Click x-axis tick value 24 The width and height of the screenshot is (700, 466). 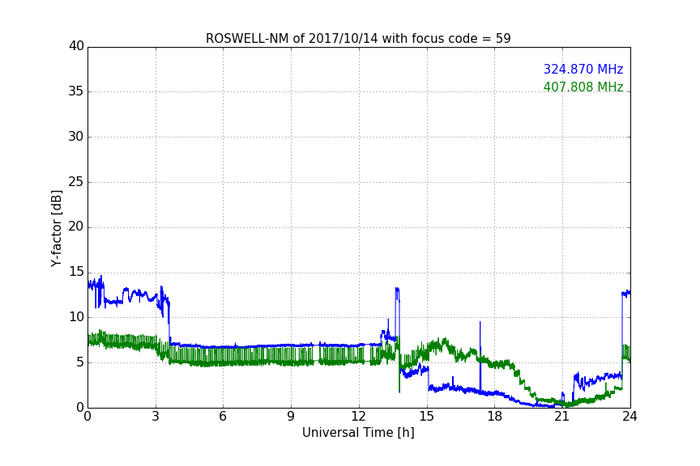click(x=630, y=417)
